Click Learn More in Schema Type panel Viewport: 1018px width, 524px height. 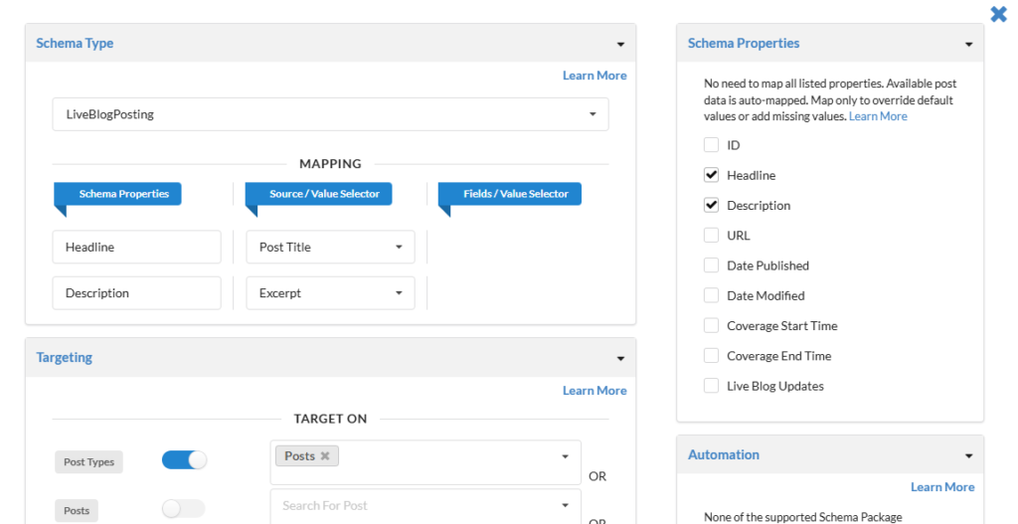(x=594, y=76)
